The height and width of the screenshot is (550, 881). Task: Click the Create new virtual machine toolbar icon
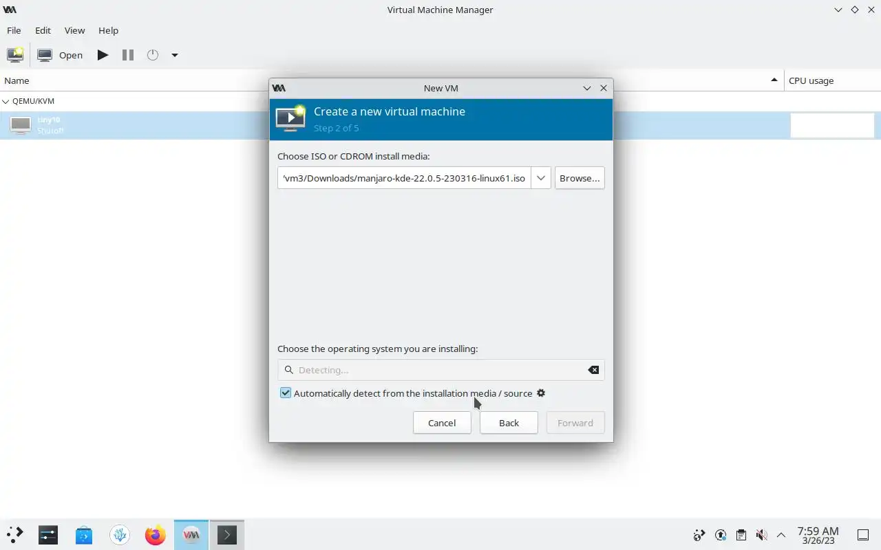coord(15,55)
